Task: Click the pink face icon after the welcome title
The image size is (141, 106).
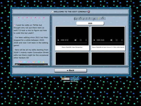Action: pos(89,12)
